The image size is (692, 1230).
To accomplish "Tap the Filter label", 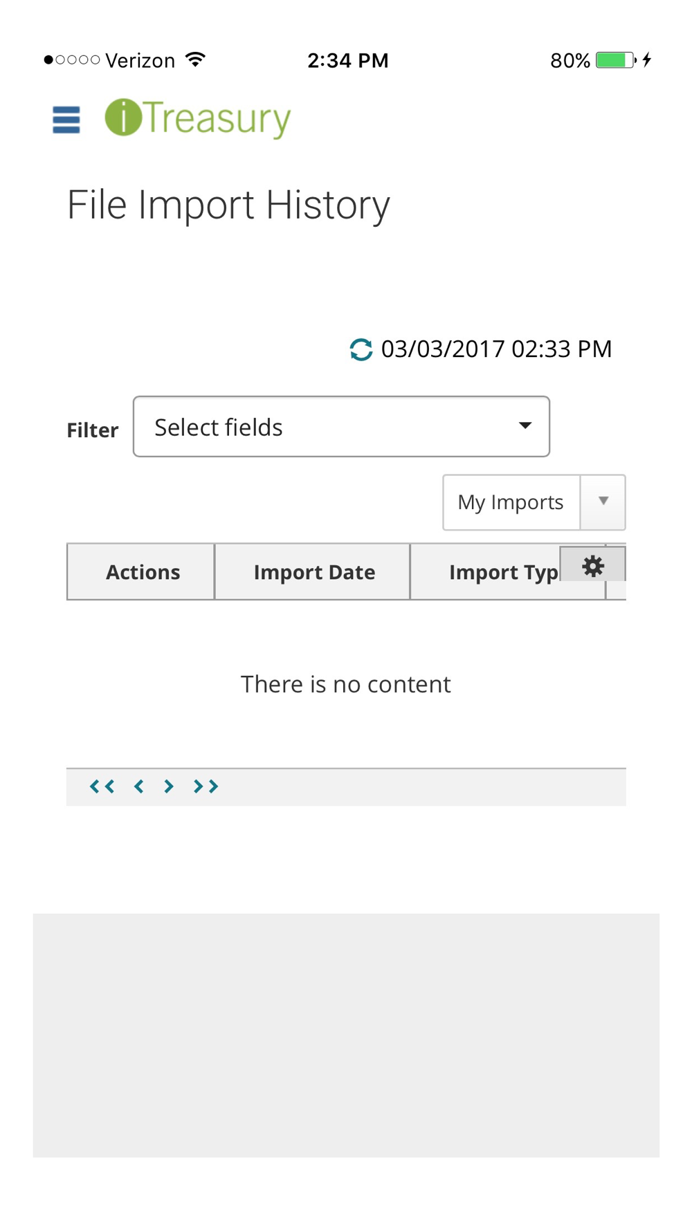I will pos(93,430).
